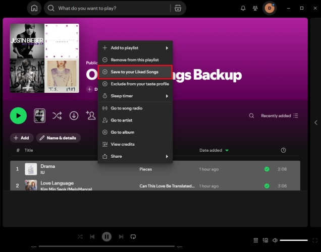Open the Pieces album link
The width and height of the screenshot is (321, 252).
coord(146,169)
